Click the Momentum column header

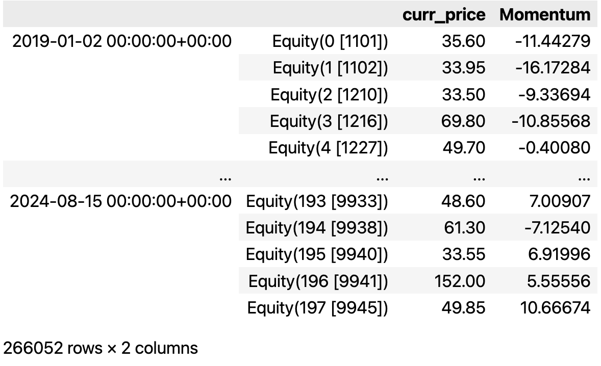click(x=545, y=15)
